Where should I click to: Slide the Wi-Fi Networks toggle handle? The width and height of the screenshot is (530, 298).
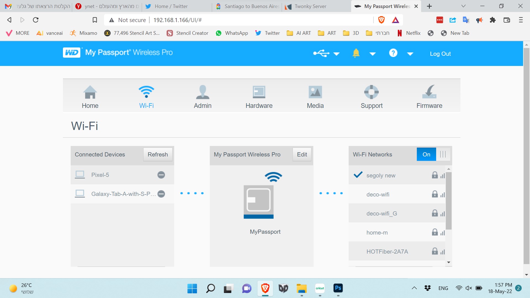coord(443,154)
